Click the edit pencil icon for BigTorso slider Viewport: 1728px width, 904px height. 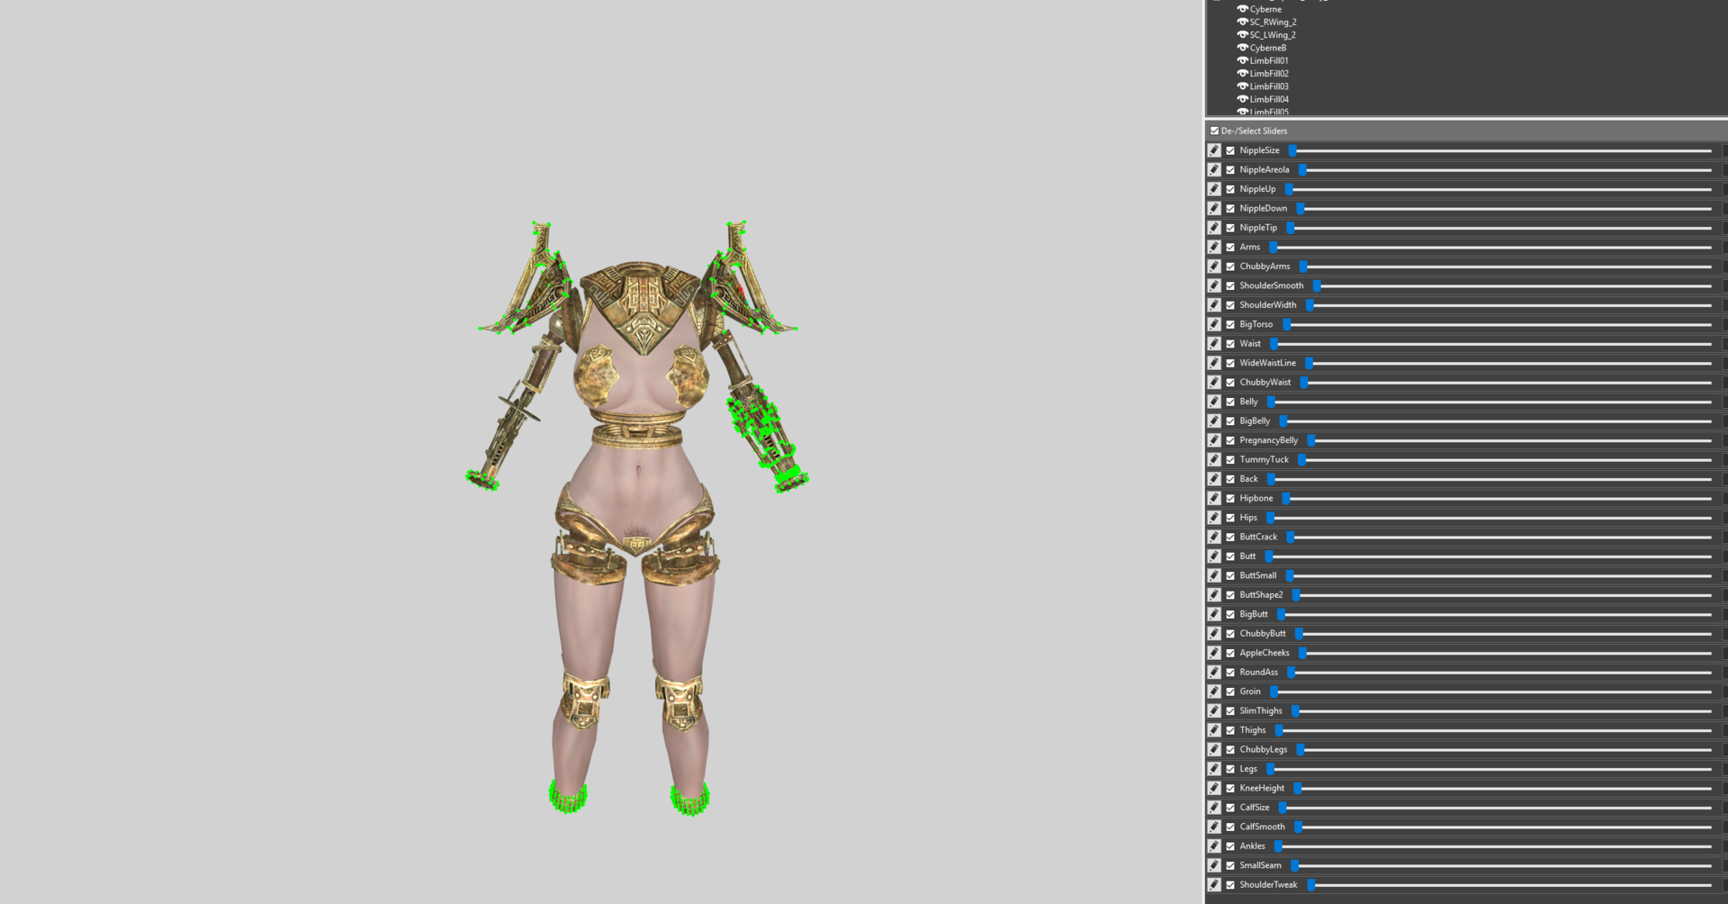1214,324
